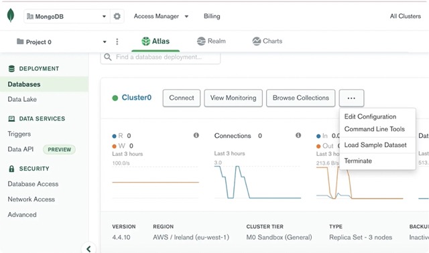Expand the Project 0 selector arrow

[105, 41]
